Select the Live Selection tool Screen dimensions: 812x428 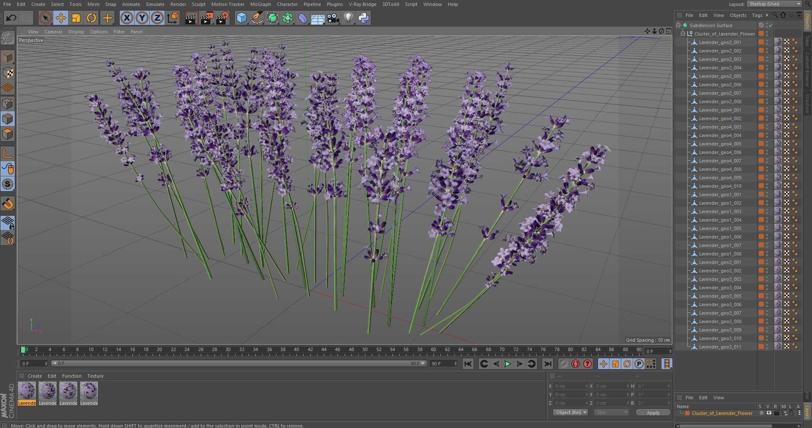[x=45, y=18]
